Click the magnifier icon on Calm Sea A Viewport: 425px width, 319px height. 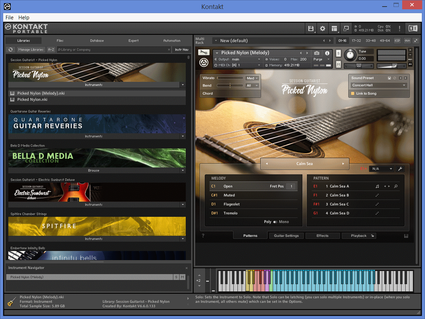tap(396, 187)
